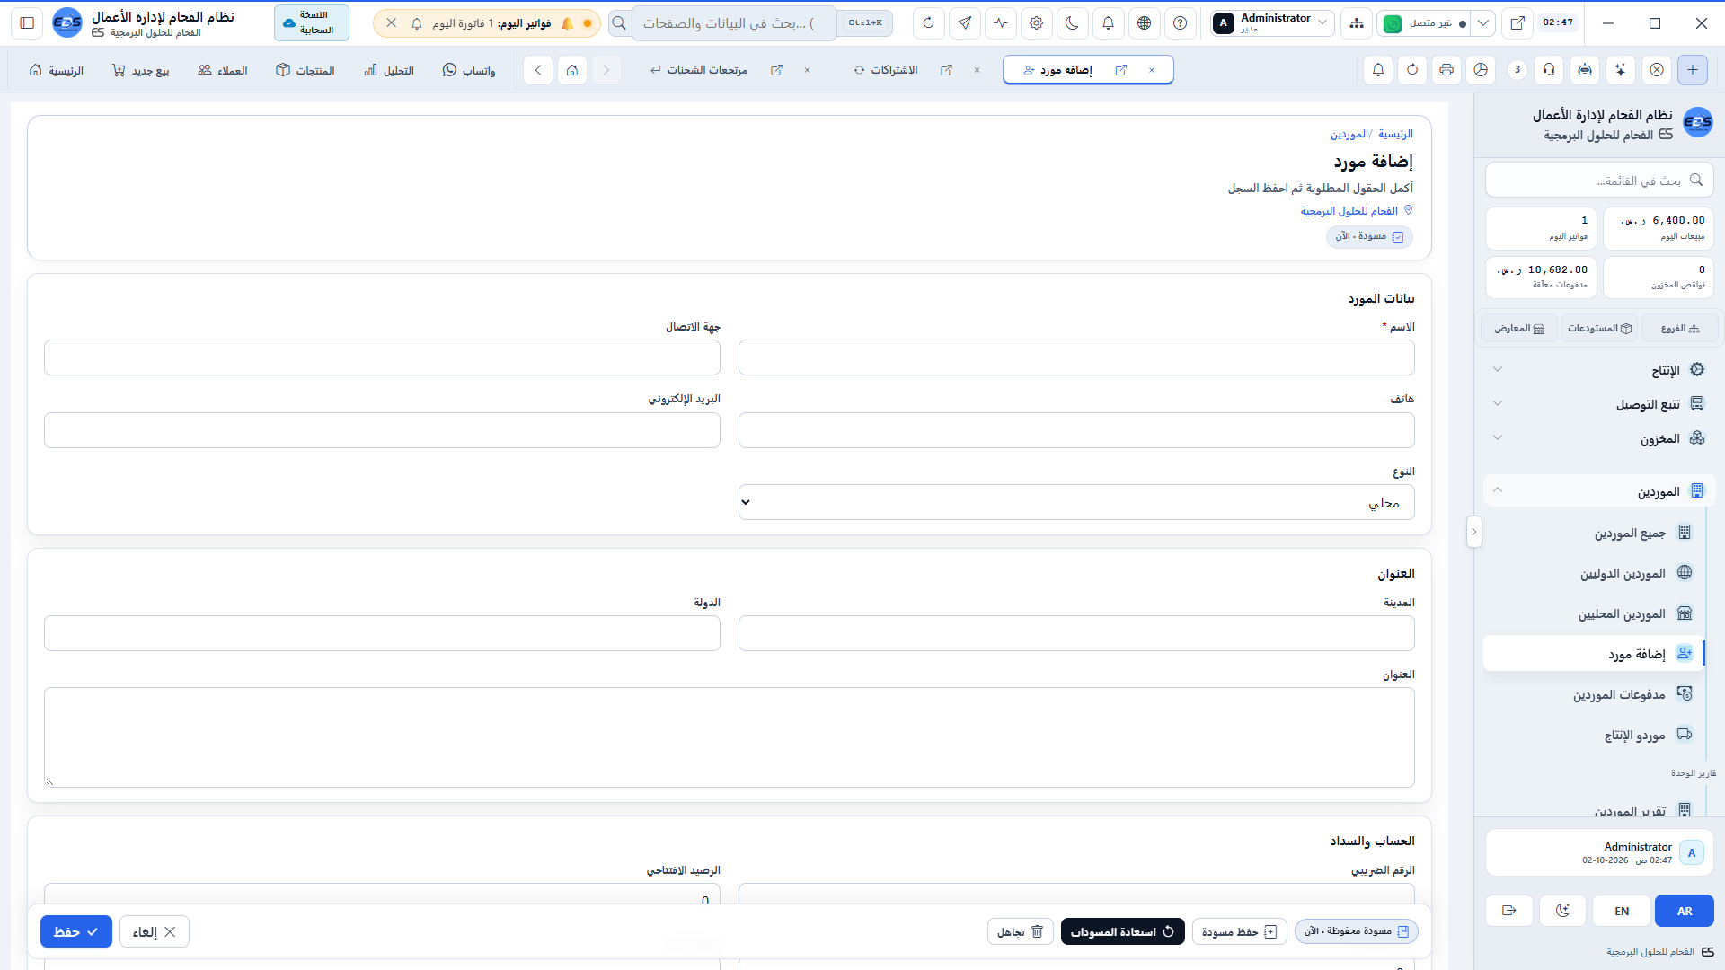
Task: Expand the المخزون sidebar section
Action: click(x=1599, y=438)
